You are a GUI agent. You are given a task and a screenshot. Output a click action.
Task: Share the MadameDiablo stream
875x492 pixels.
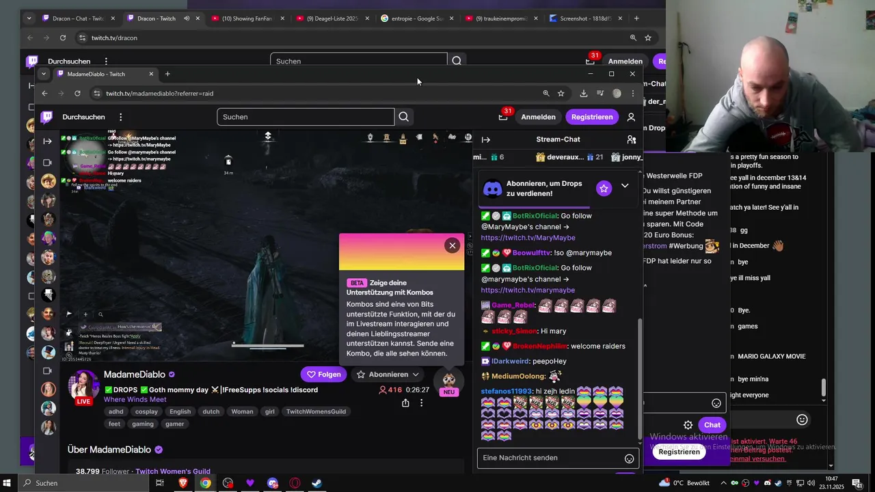click(x=405, y=403)
